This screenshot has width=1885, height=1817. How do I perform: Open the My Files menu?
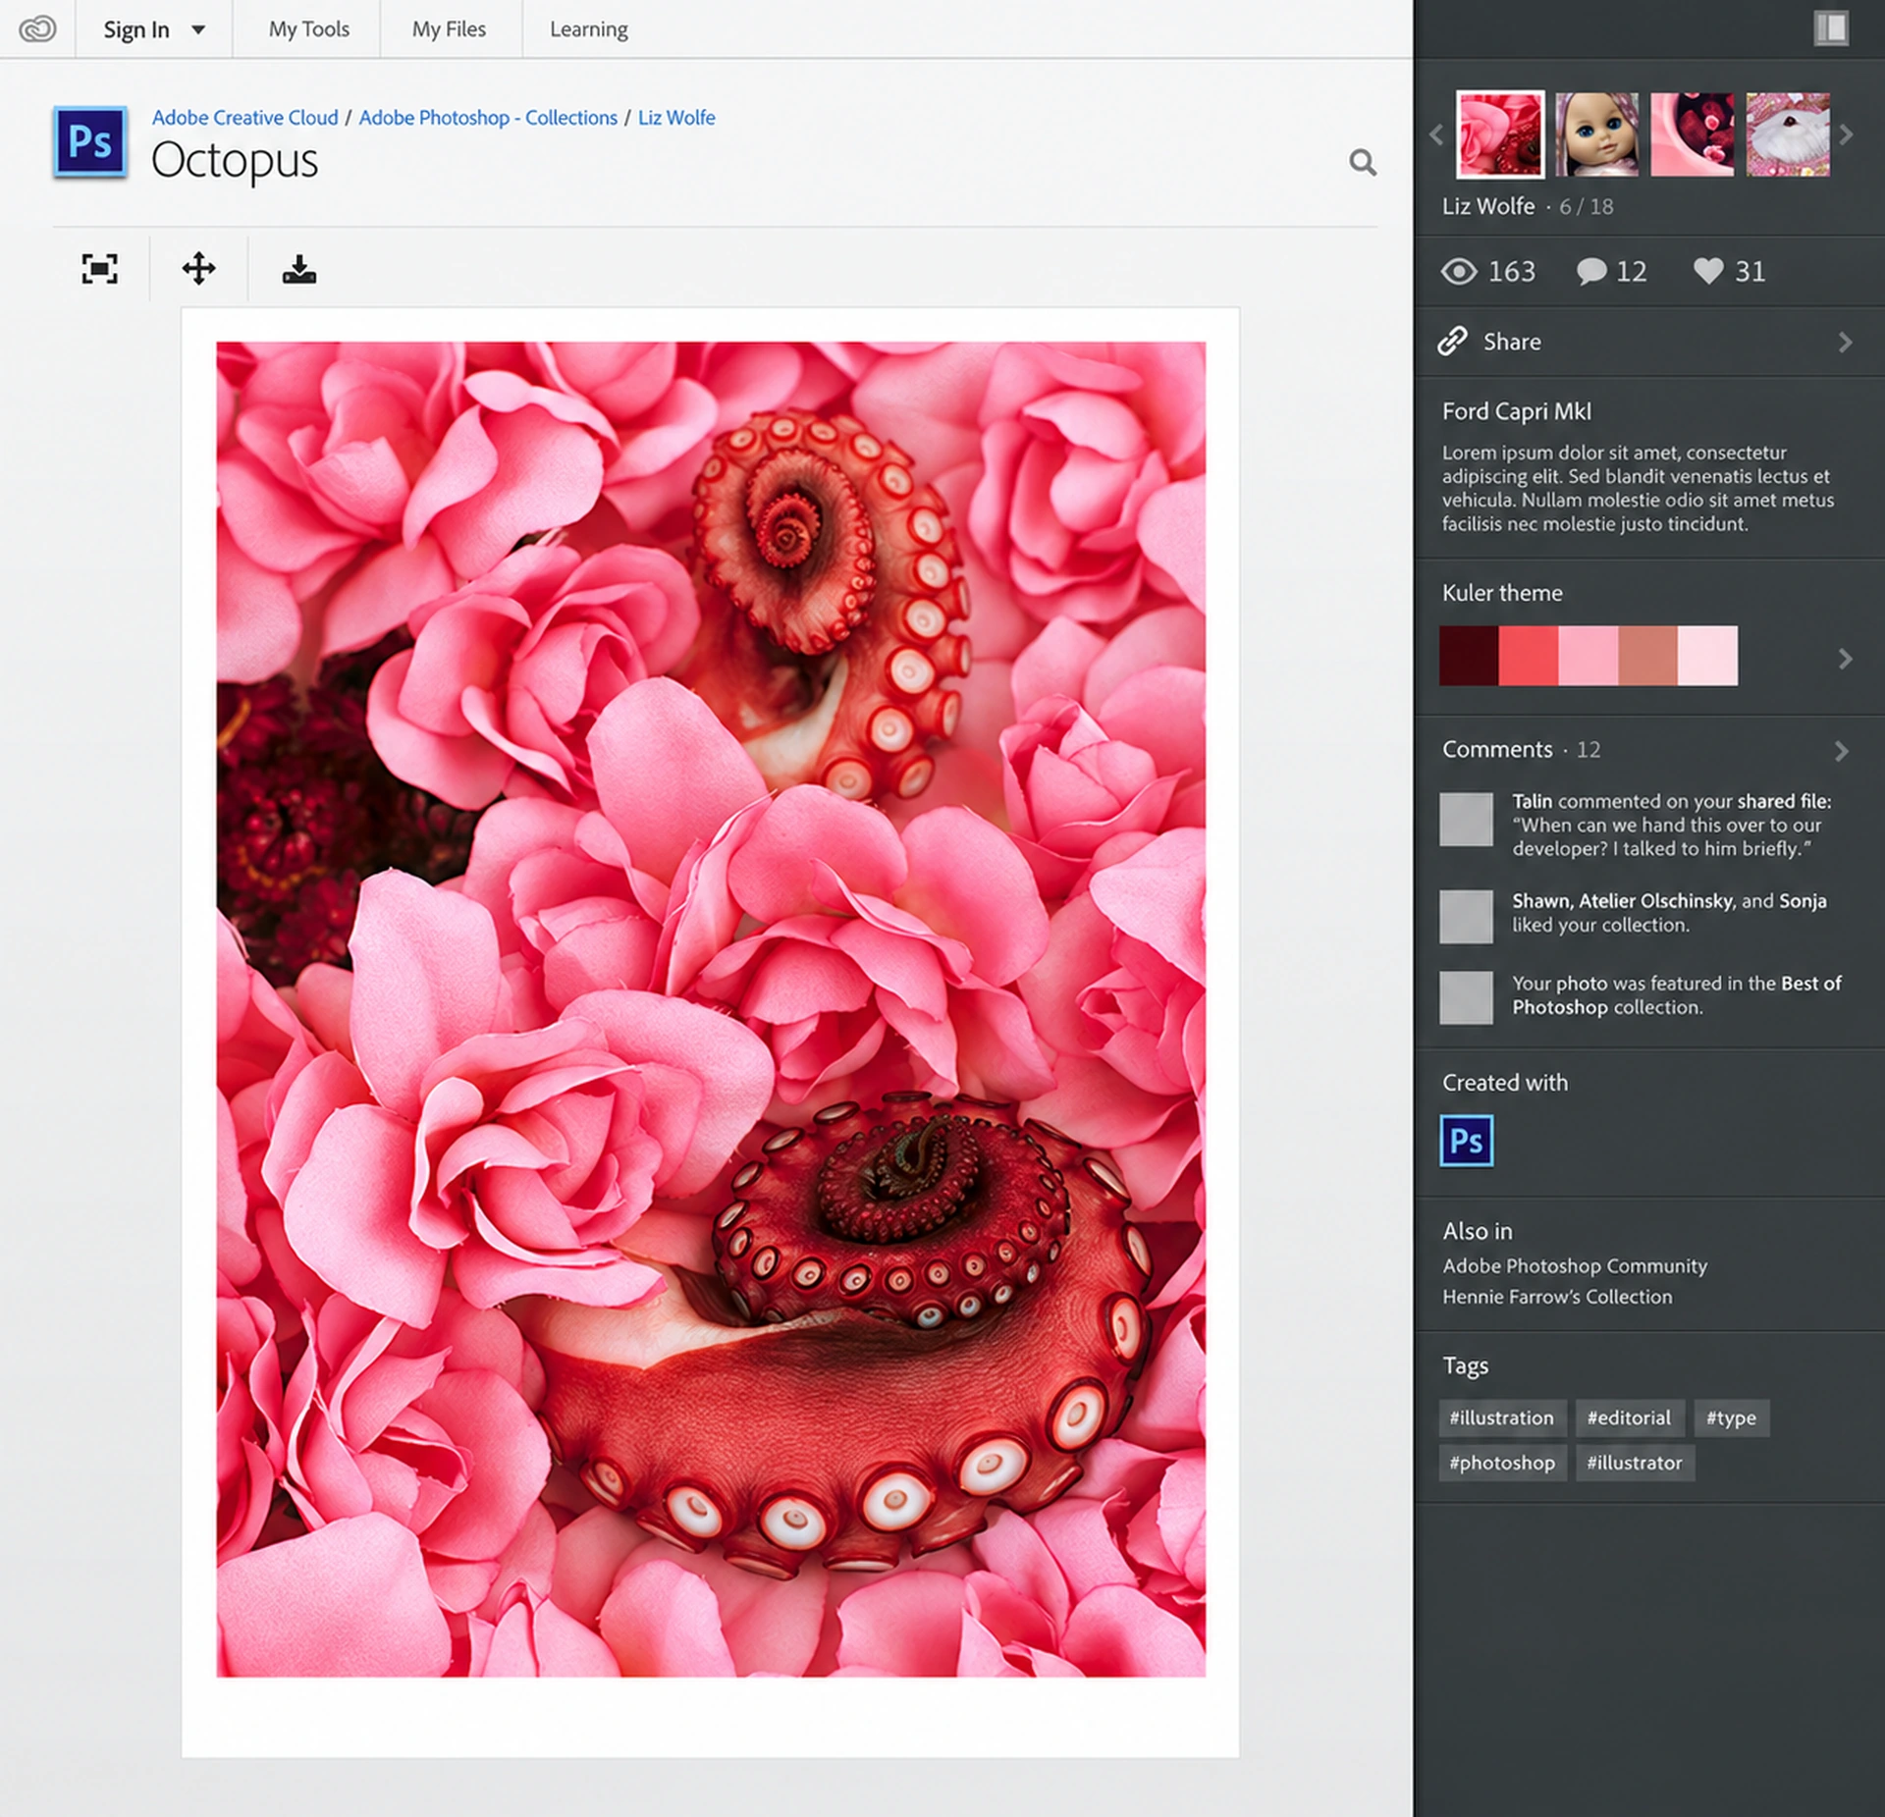coord(449,29)
